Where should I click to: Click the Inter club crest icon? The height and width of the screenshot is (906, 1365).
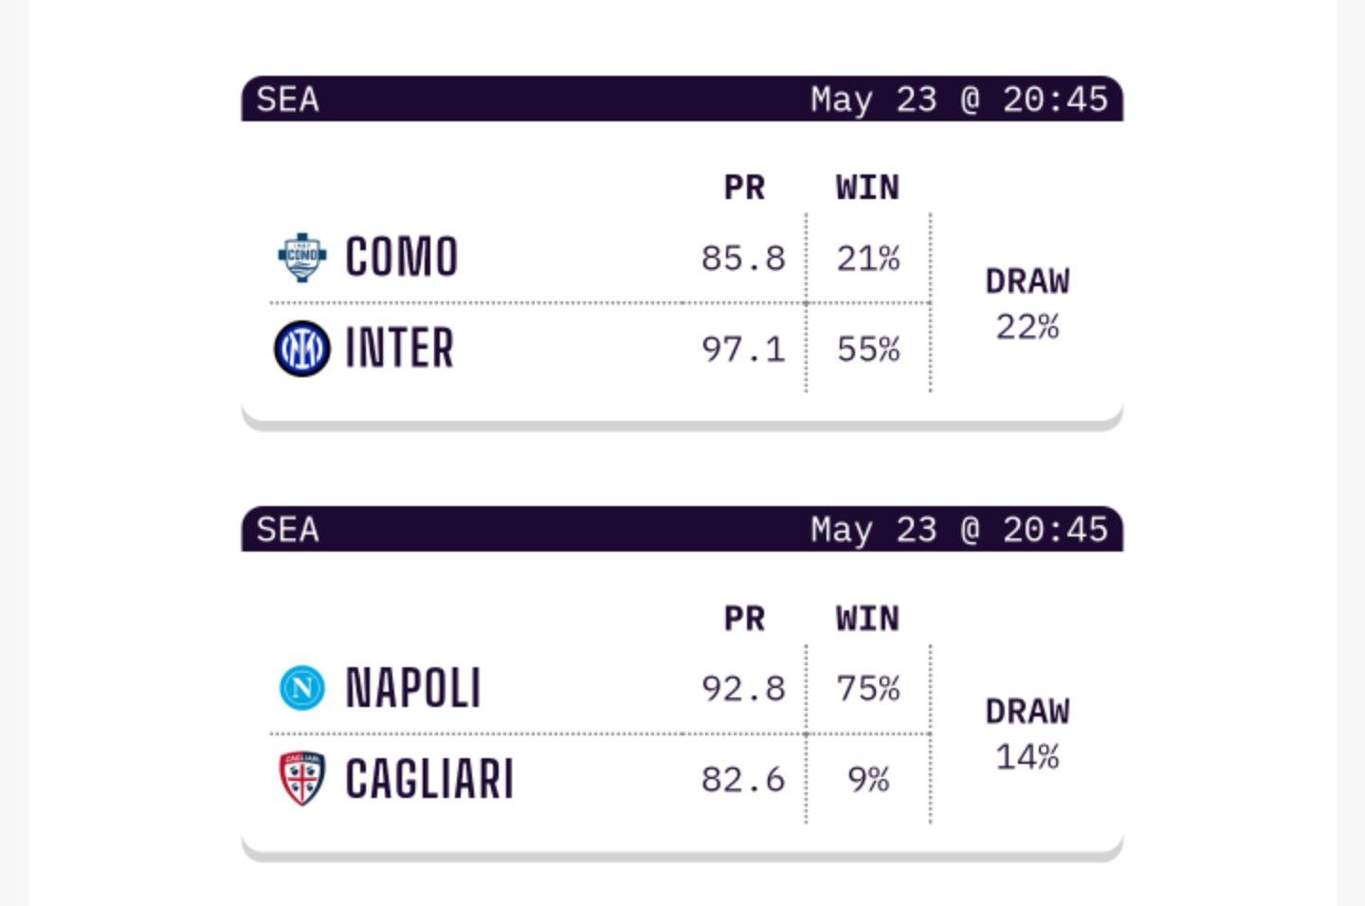pos(302,349)
